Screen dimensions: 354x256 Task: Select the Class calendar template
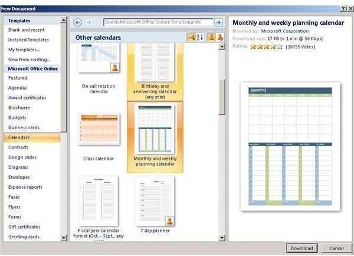(99, 137)
